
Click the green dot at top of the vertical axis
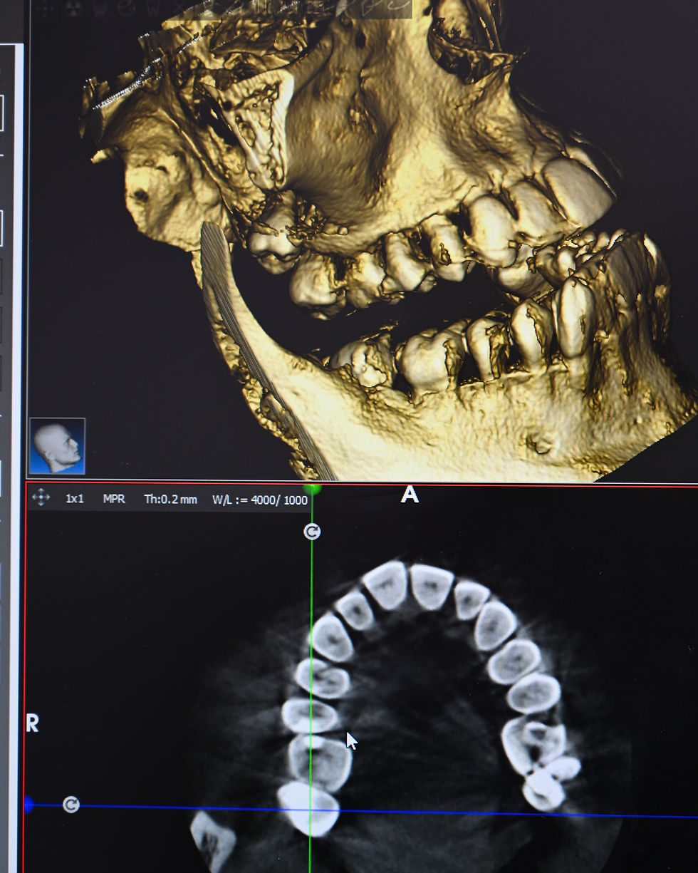point(312,490)
